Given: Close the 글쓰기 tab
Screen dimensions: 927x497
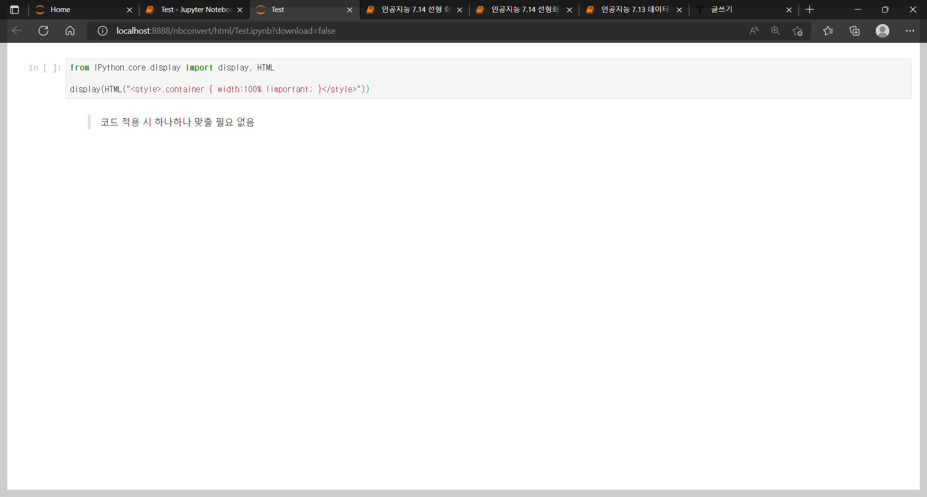Looking at the screenshot, I should (x=789, y=10).
